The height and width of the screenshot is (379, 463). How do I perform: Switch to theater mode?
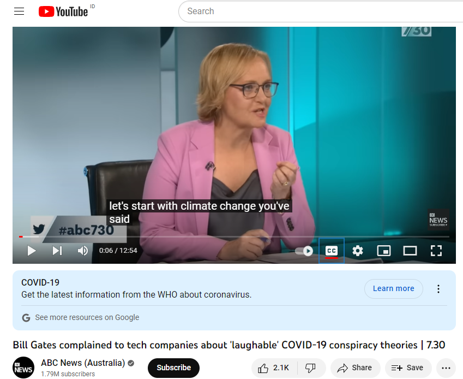pos(410,251)
